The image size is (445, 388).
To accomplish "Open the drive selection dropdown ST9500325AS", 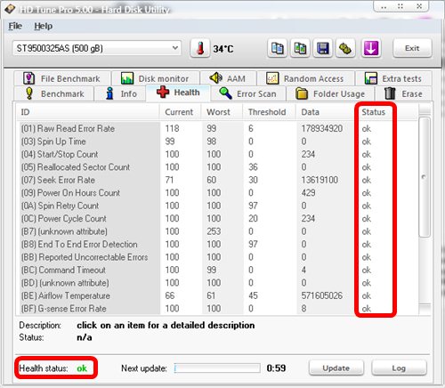I will click(x=97, y=48).
